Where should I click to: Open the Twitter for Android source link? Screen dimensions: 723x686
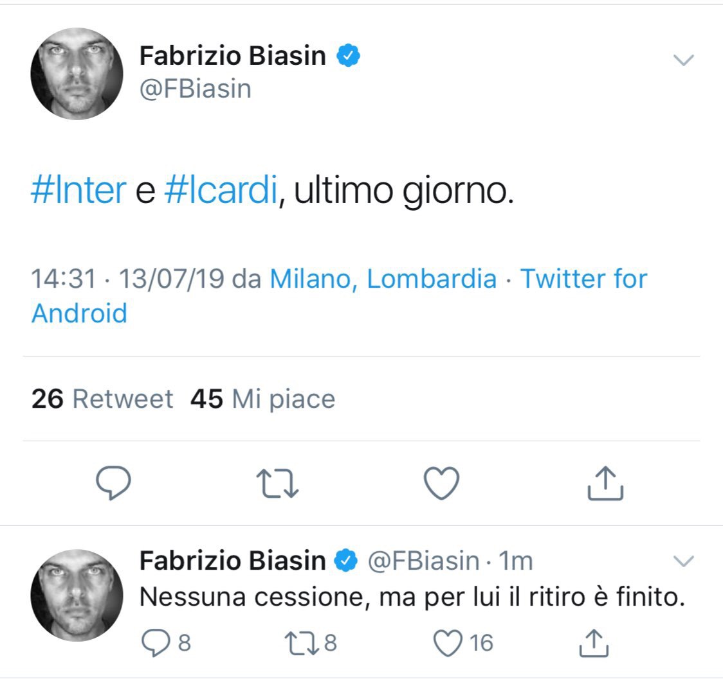[x=583, y=279]
